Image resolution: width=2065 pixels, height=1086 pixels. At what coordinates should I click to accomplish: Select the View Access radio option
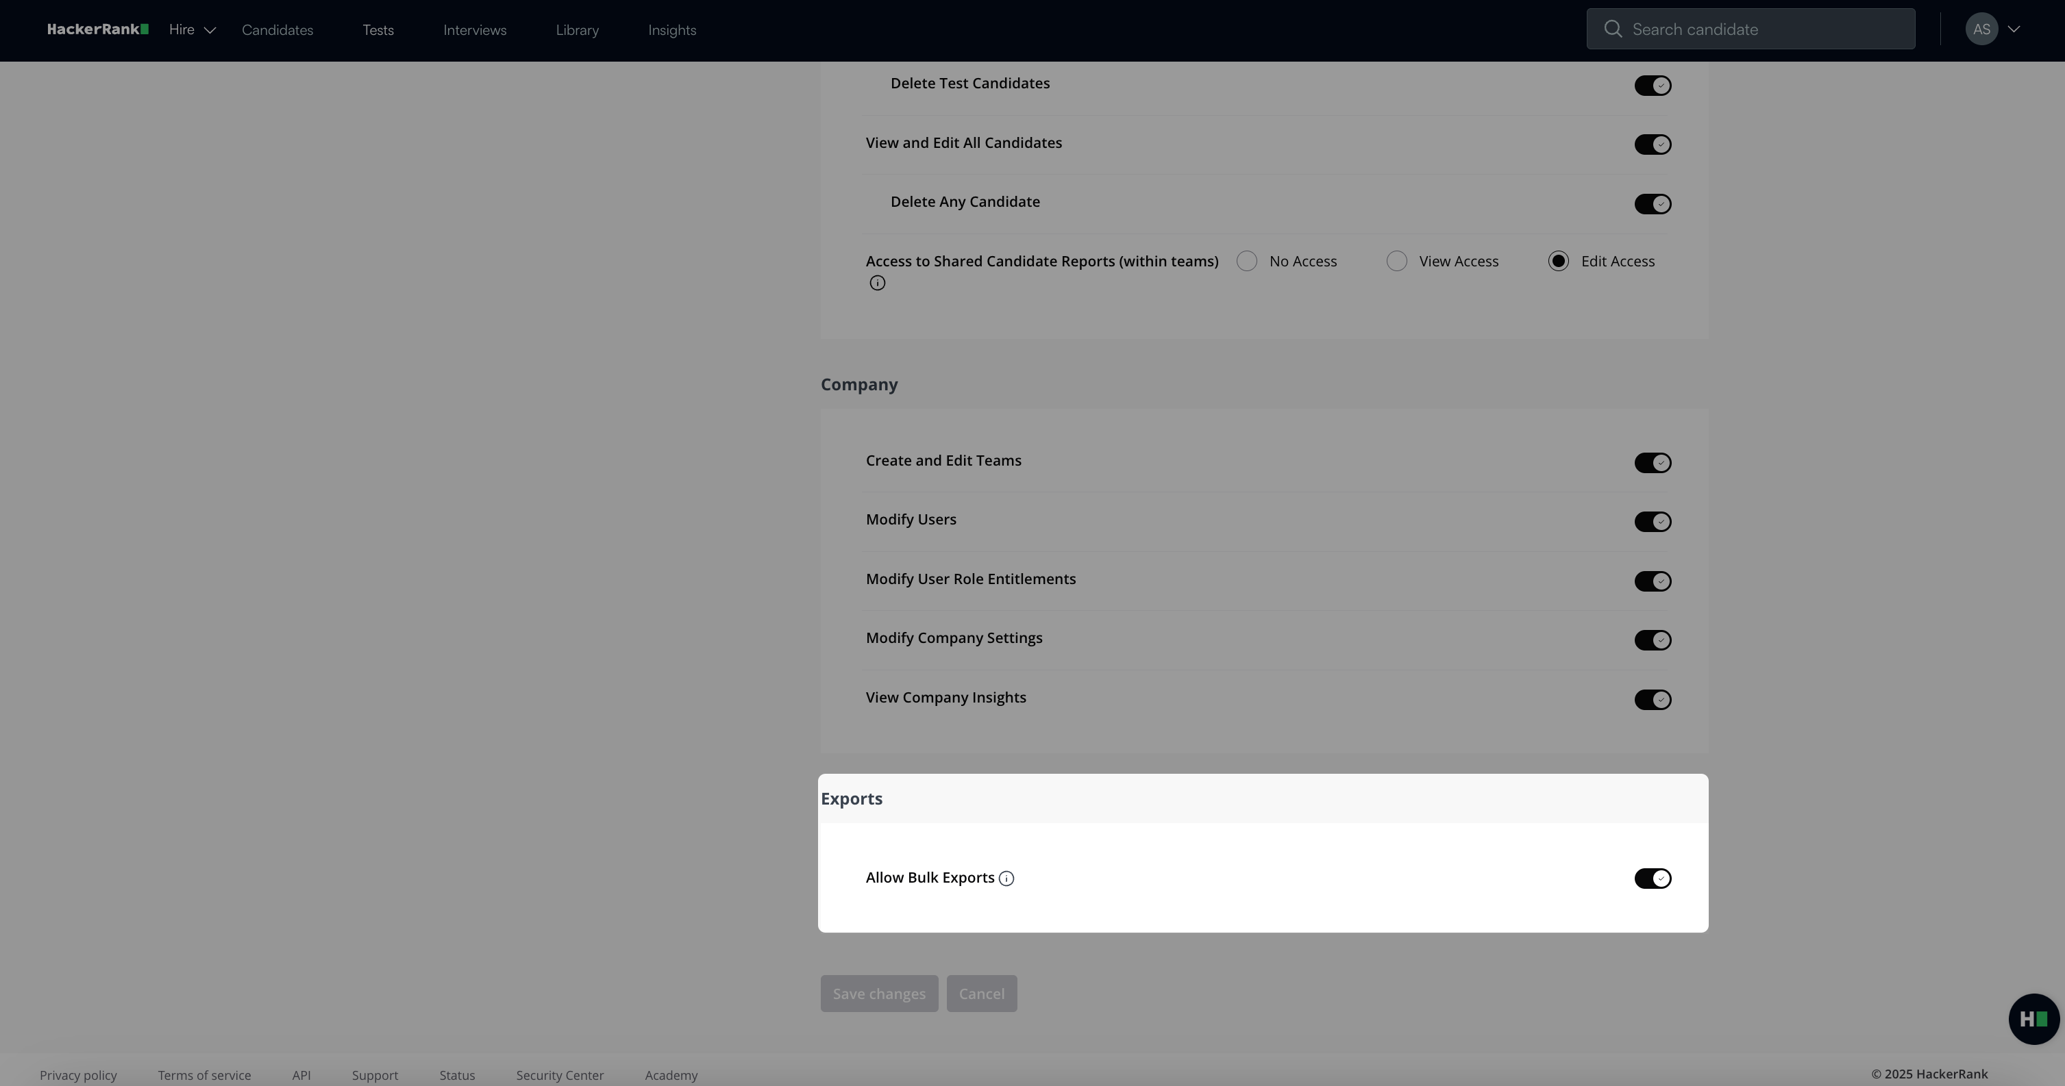click(x=1396, y=261)
